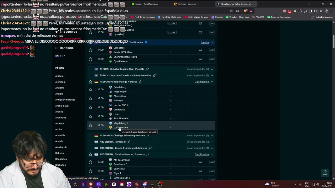
Task: Expand Oberliga Schleswig-Holstein matches
Action: click(x=212, y=136)
